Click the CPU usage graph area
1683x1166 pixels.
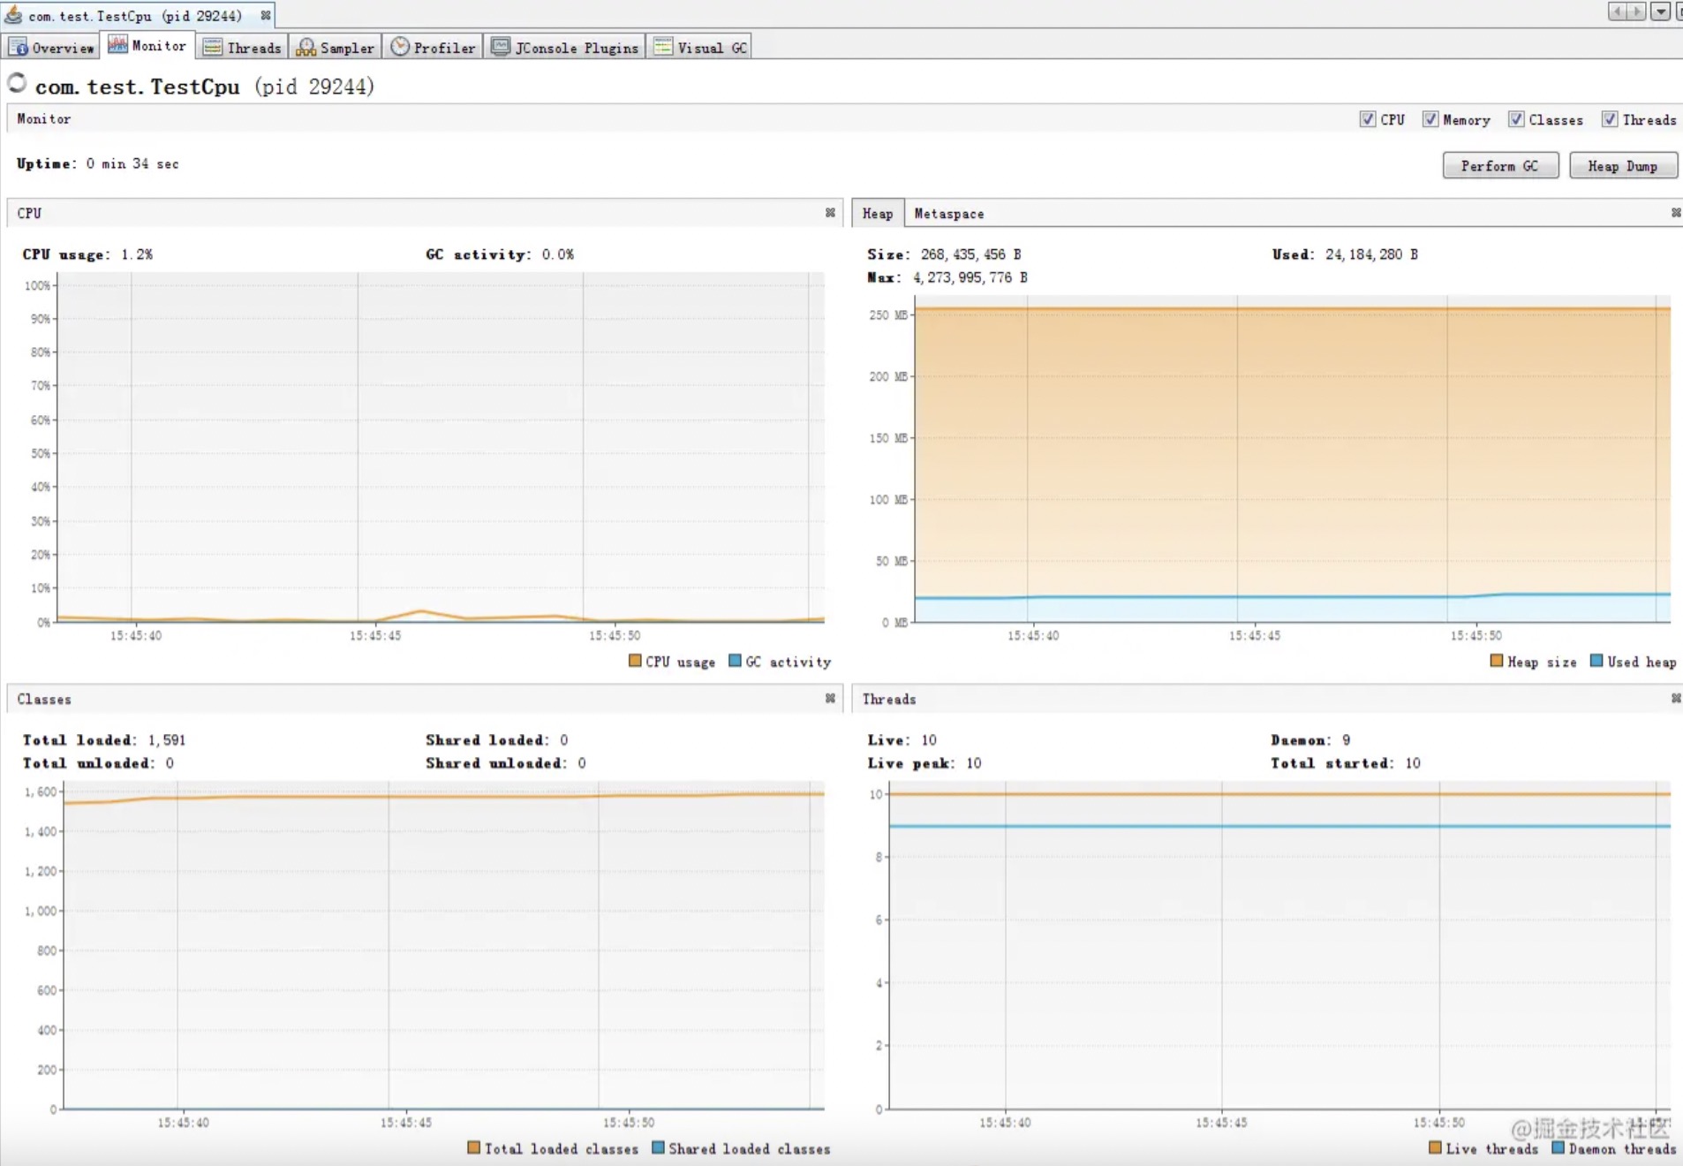click(441, 448)
